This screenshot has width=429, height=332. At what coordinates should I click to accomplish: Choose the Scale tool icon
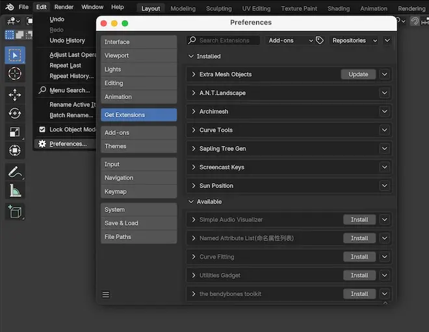[x=14, y=132]
